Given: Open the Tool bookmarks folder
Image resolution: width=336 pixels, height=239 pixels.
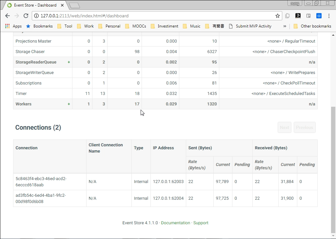Looking at the screenshot, I should click(x=65, y=26).
